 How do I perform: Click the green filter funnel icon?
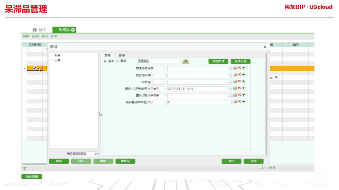[24, 169]
